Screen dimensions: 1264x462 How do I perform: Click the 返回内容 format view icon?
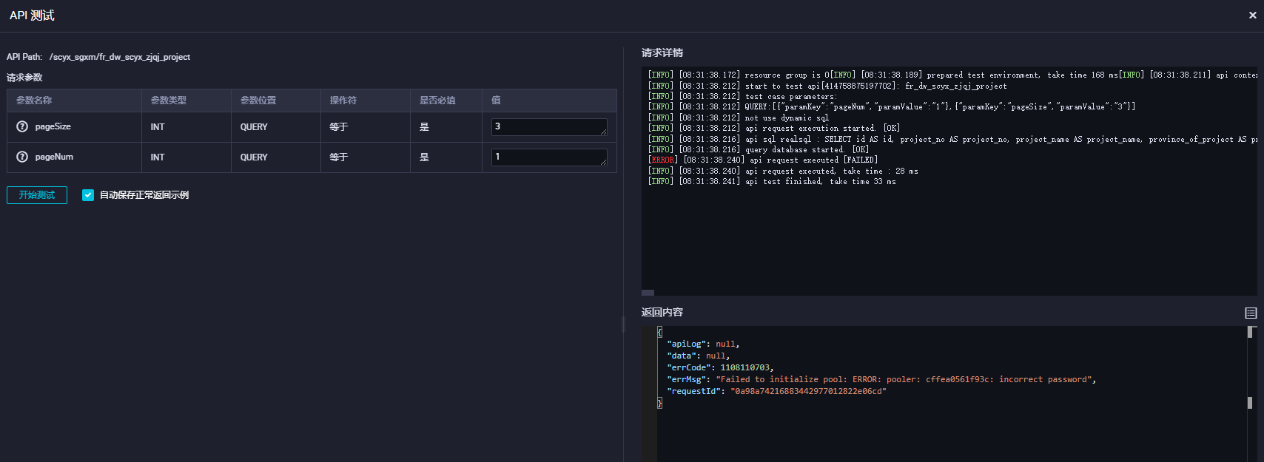(1251, 313)
